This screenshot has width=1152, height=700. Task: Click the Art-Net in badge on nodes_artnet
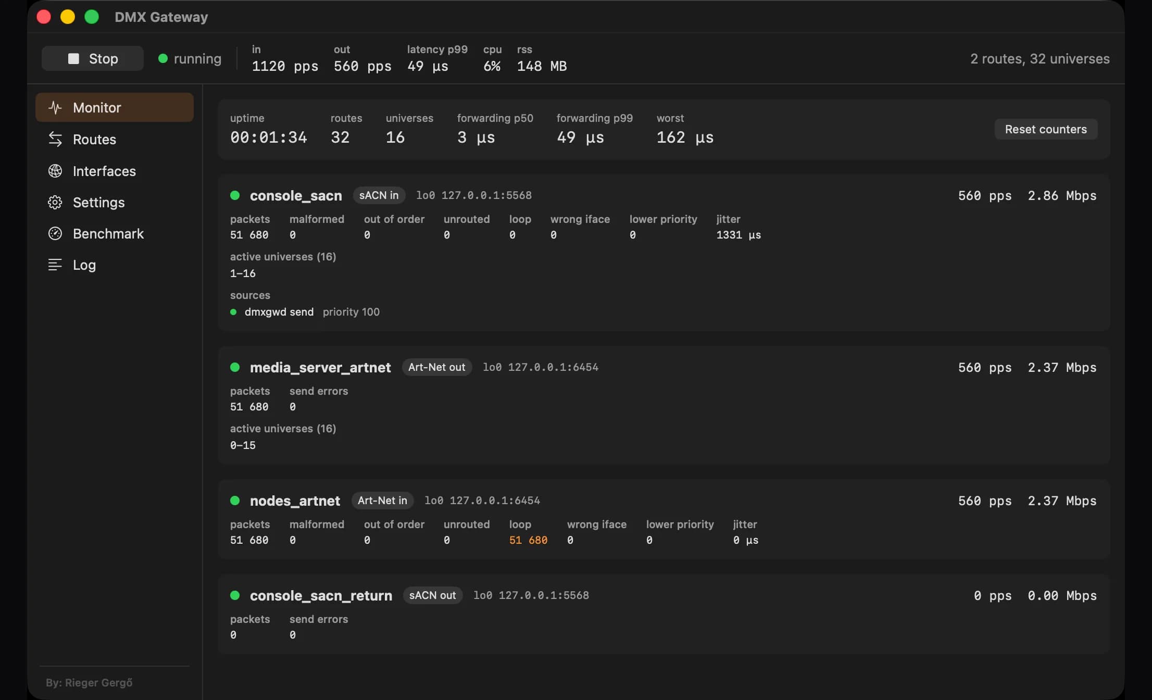[382, 501]
